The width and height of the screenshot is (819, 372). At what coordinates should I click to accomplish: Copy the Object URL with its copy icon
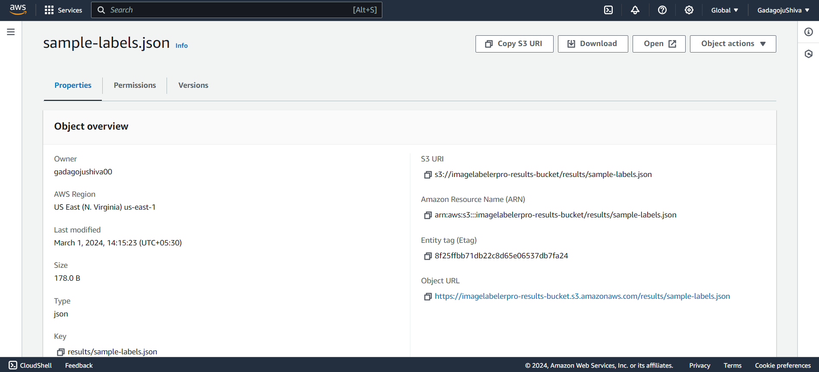(428, 297)
